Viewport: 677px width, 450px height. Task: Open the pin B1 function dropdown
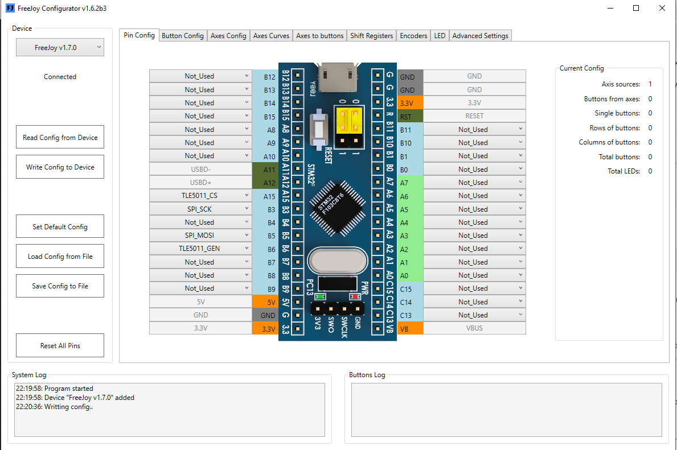pyautogui.click(x=474, y=156)
